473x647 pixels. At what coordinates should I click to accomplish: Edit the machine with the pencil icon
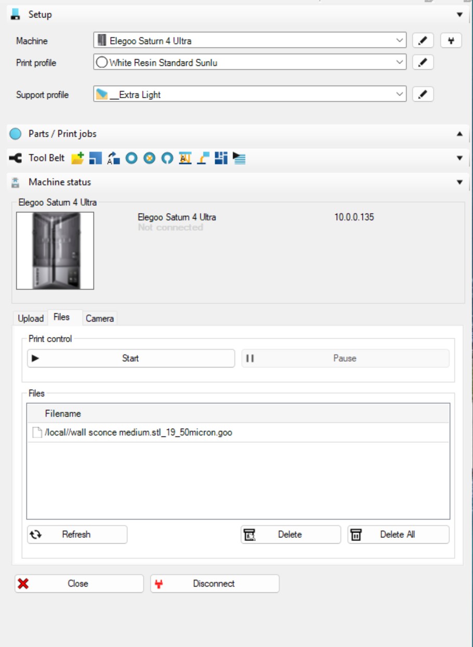click(x=423, y=41)
